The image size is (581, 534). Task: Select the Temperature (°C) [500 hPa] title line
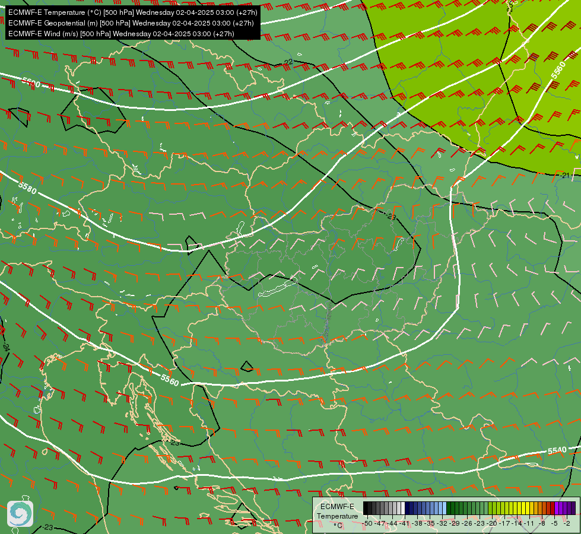[x=133, y=12]
